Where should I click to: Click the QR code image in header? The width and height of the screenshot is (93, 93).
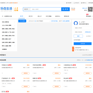(x=90, y=9)
